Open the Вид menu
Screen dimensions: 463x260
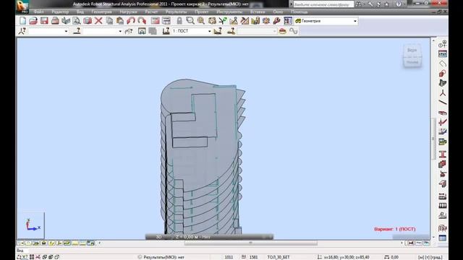(80, 12)
